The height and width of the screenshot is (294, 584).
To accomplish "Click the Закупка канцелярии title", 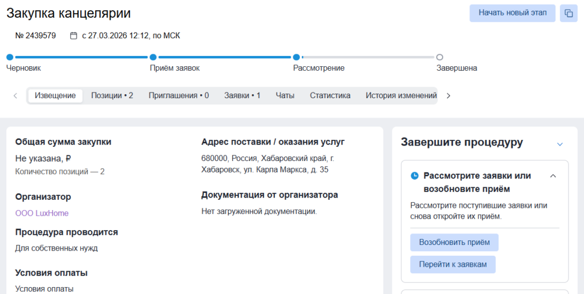I will (68, 13).
